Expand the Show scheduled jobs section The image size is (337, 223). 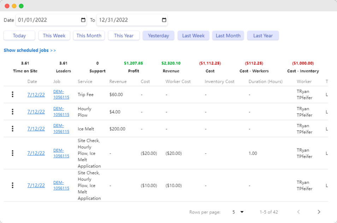[30, 50]
